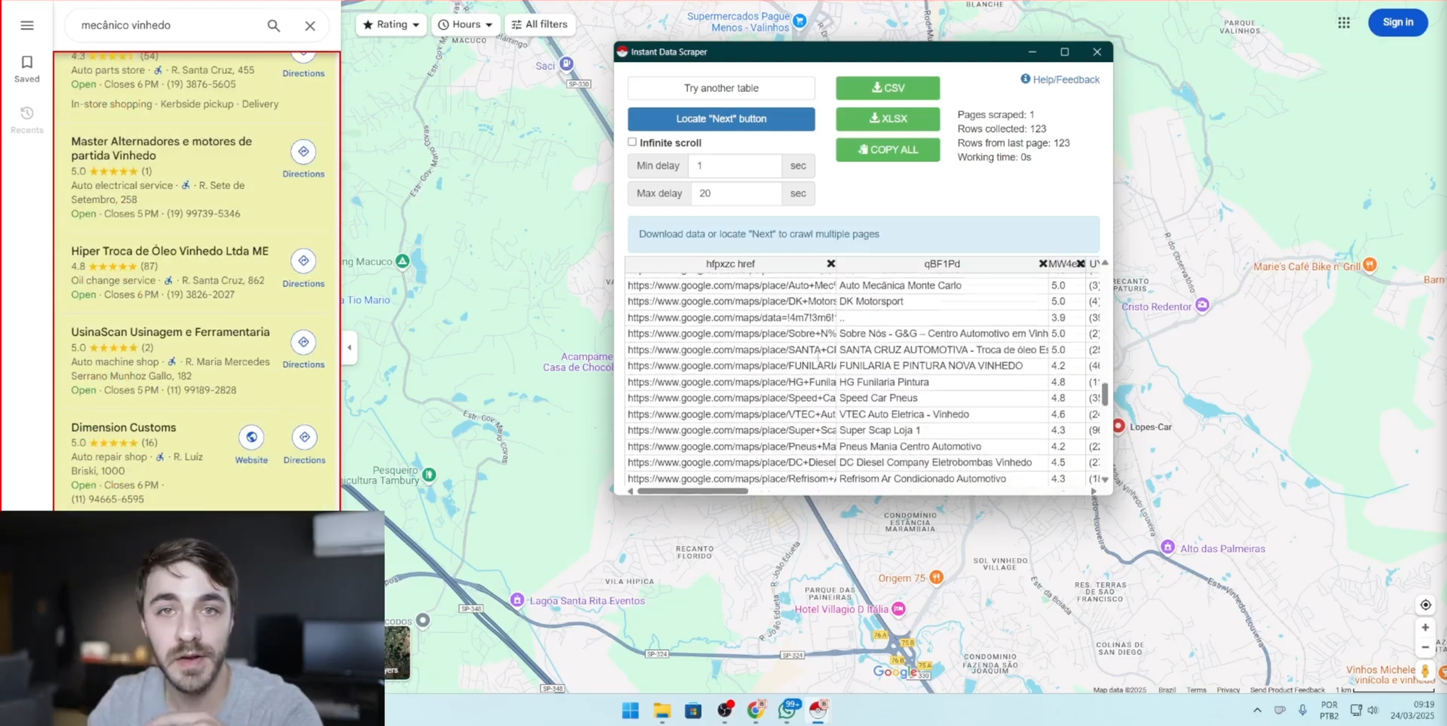
Task: Select the Speed Car Pneus cell
Action: (942, 398)
